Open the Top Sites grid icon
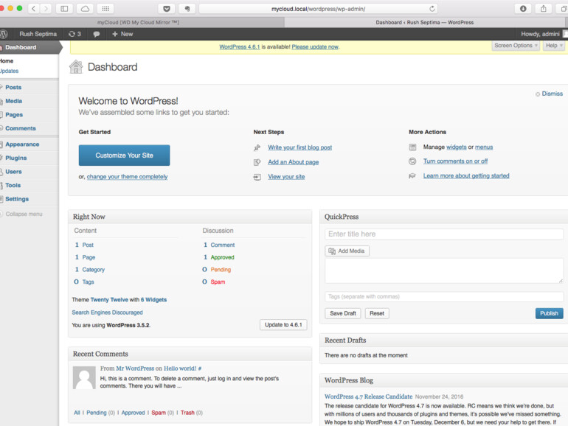 click(x=105, y=9)
